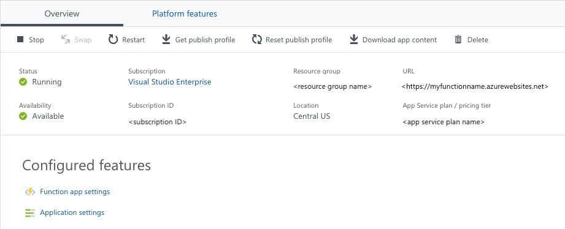Click the App Service plan / pricing tier label
565x229 pixels.
[x=447, y=105]
